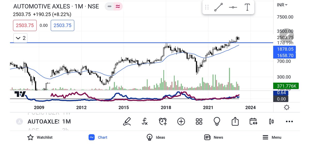
Task: Click the 371.776K volume label
Action: click(286, 86)
